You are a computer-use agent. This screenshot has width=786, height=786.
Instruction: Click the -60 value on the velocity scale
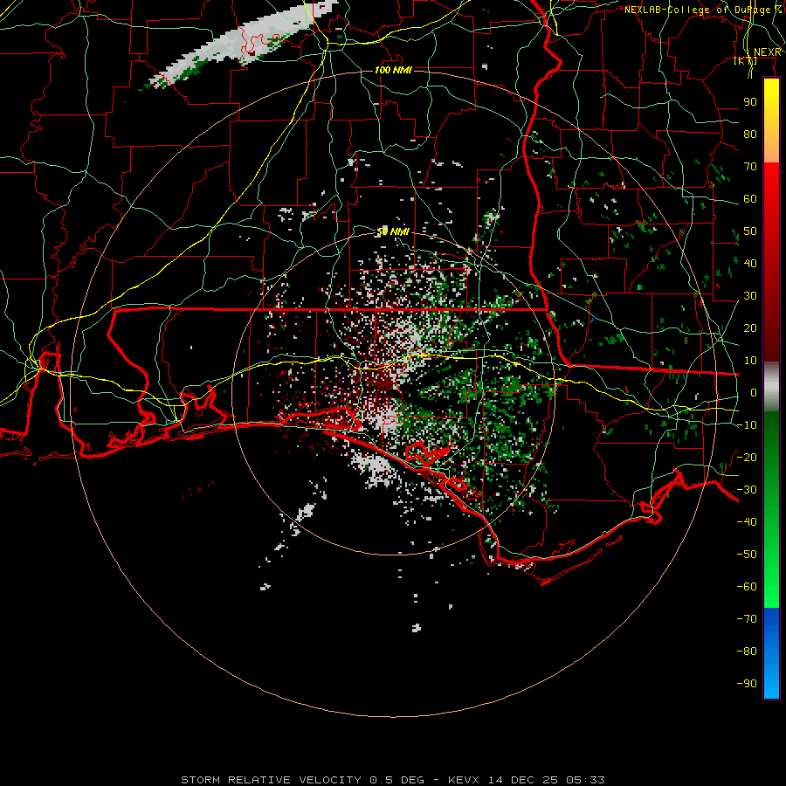point(747,587)
